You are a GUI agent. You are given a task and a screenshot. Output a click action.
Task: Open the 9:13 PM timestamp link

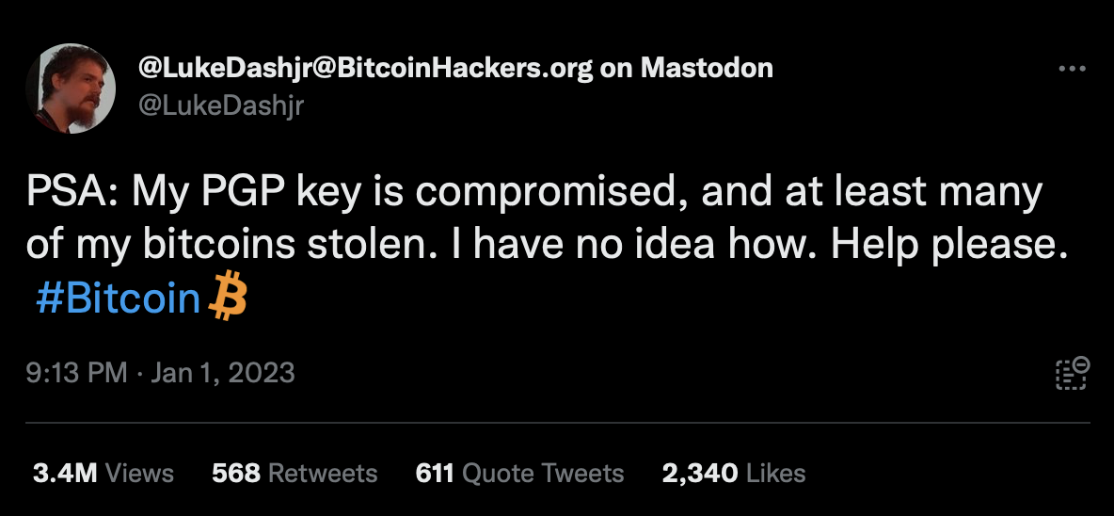[77, 373]
